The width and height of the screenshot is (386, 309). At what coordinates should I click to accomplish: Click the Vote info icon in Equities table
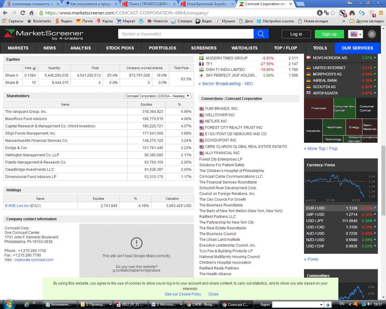(x=34, y=68)
